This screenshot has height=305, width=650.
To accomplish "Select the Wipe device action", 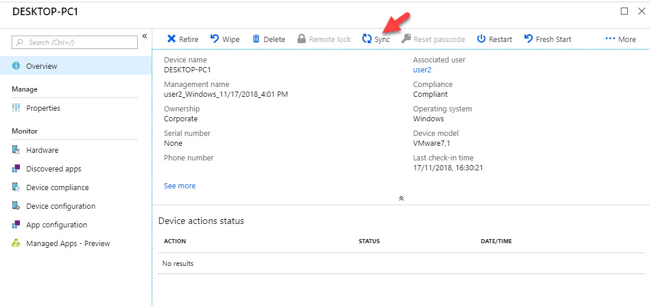I will click(x=224, y=39).
